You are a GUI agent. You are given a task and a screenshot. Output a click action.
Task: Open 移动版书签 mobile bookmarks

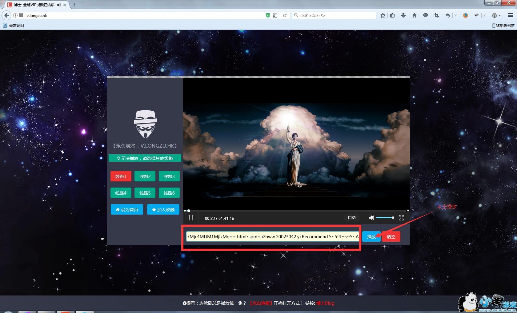tap(503, 26)
